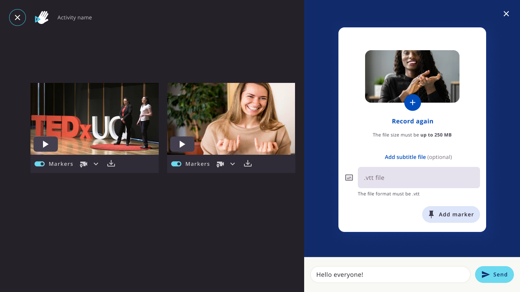Download the smiling woman video
Image resolution: width=520 pixels, height=292 pixels.
[248, 163]
